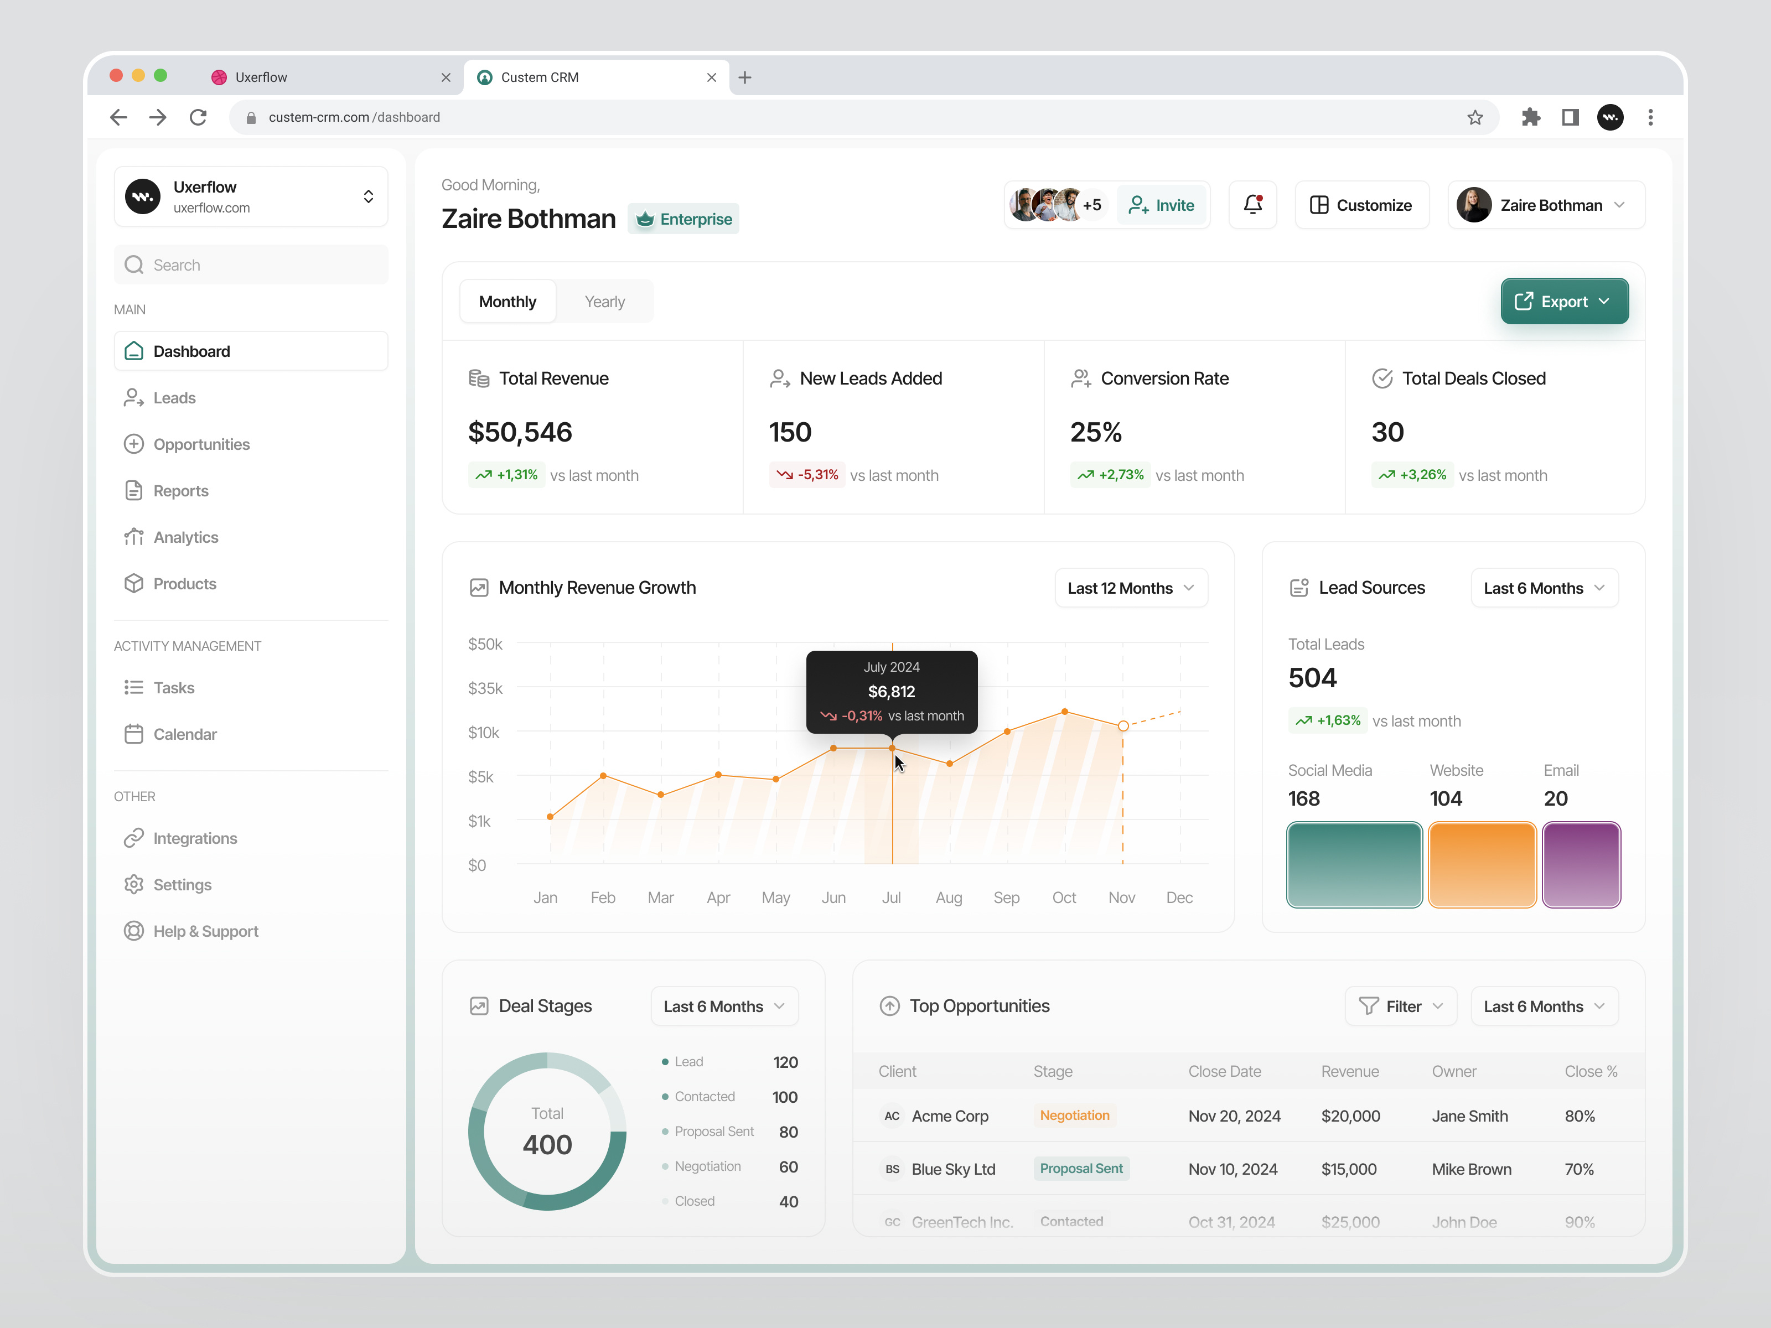The image size is (1771, 1328).
Task: Open the Dashboard sidebar icon
Action: coord(134,351)
